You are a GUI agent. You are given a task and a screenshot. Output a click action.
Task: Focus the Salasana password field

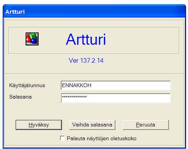click(116, 98)
